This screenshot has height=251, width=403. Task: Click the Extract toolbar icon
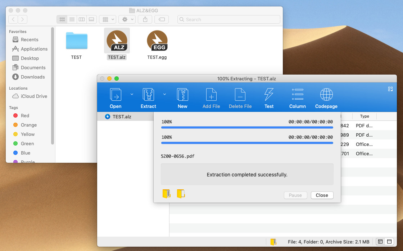click(x=148, y=95)
